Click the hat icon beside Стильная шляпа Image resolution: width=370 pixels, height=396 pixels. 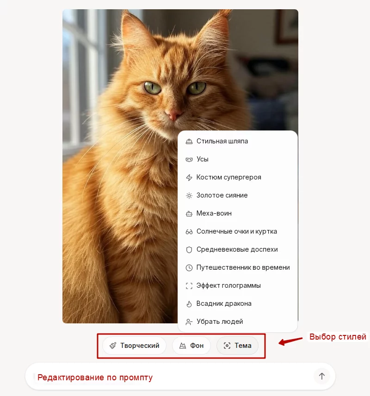click(189, 142)
